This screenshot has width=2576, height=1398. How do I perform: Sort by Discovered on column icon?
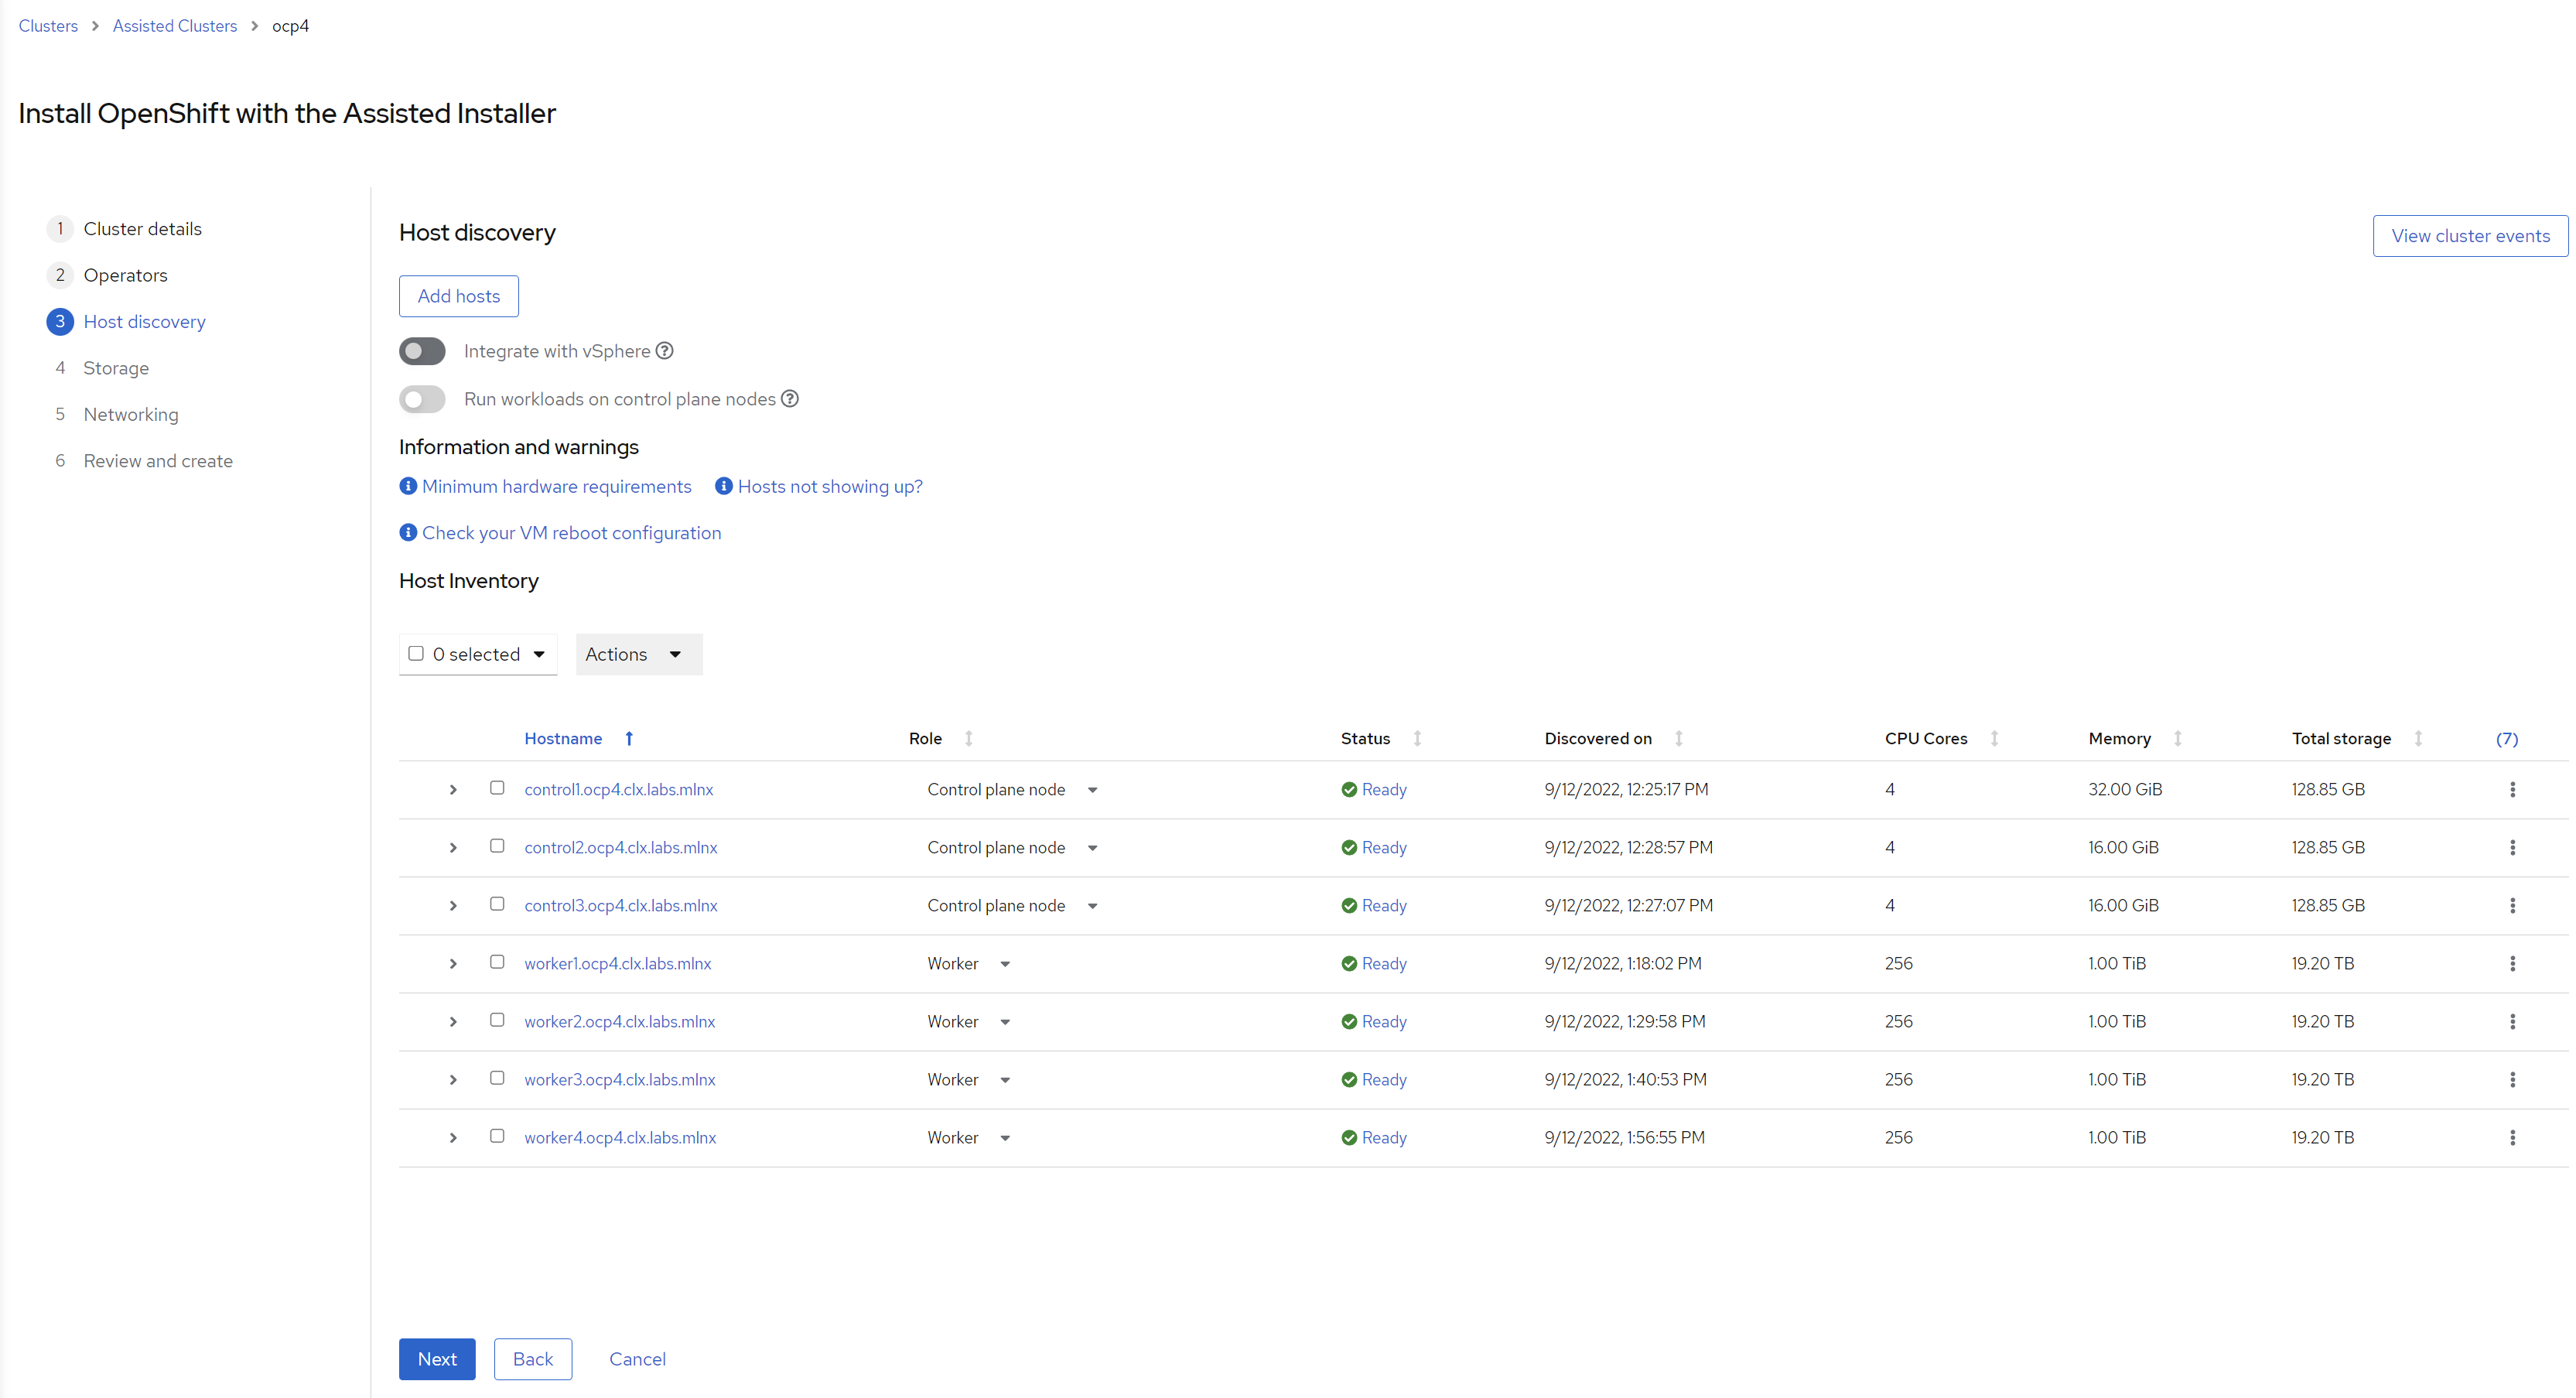coord(1679,739)
